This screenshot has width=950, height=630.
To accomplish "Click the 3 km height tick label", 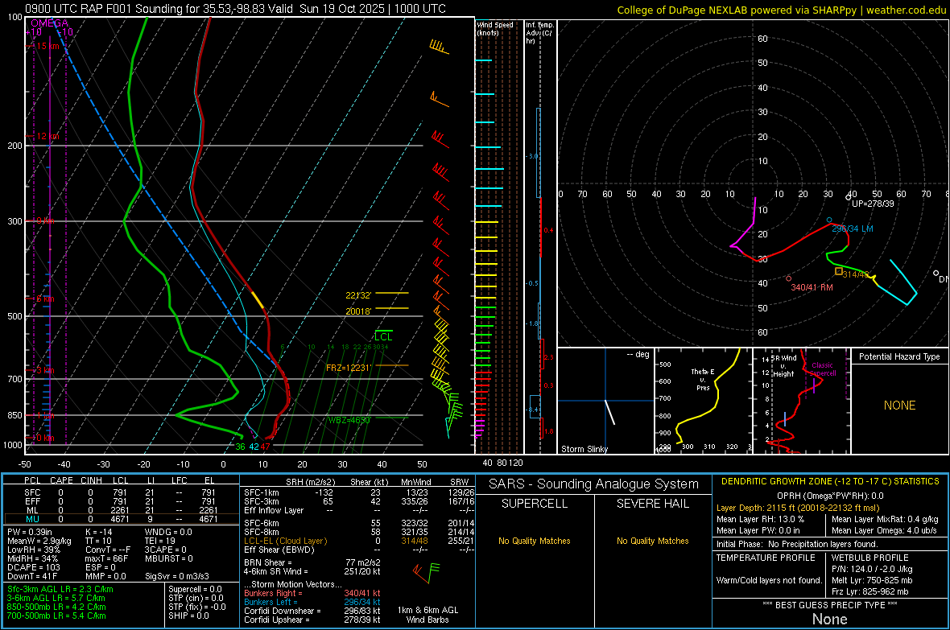I will [x=45, y=370].
